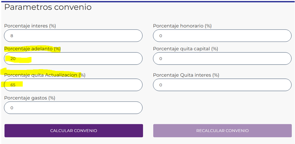Screen dimensions: 295x144
Task: Select the Porcentaje adelanto text field
Action: (x=73, y=59)
